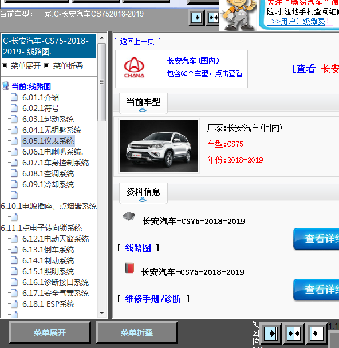Viewport: 339px width, 348px height.
Task: Click the >>用户升级缴费 link
Action: 298,21
